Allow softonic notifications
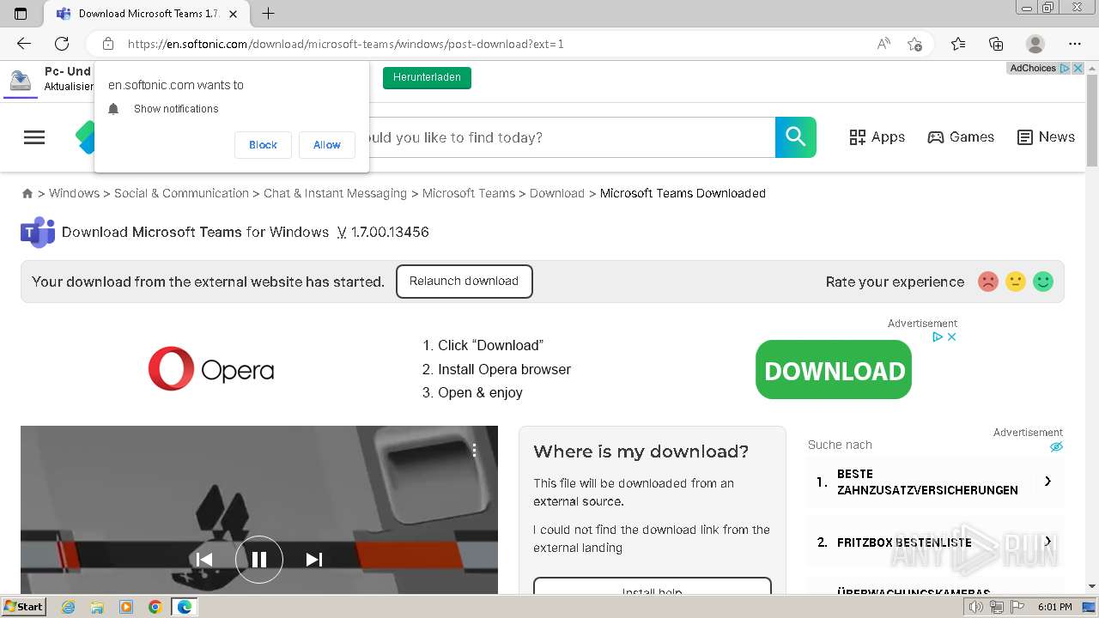The width and height of the screenshot is (1099, 618). [x=326, y=145]
